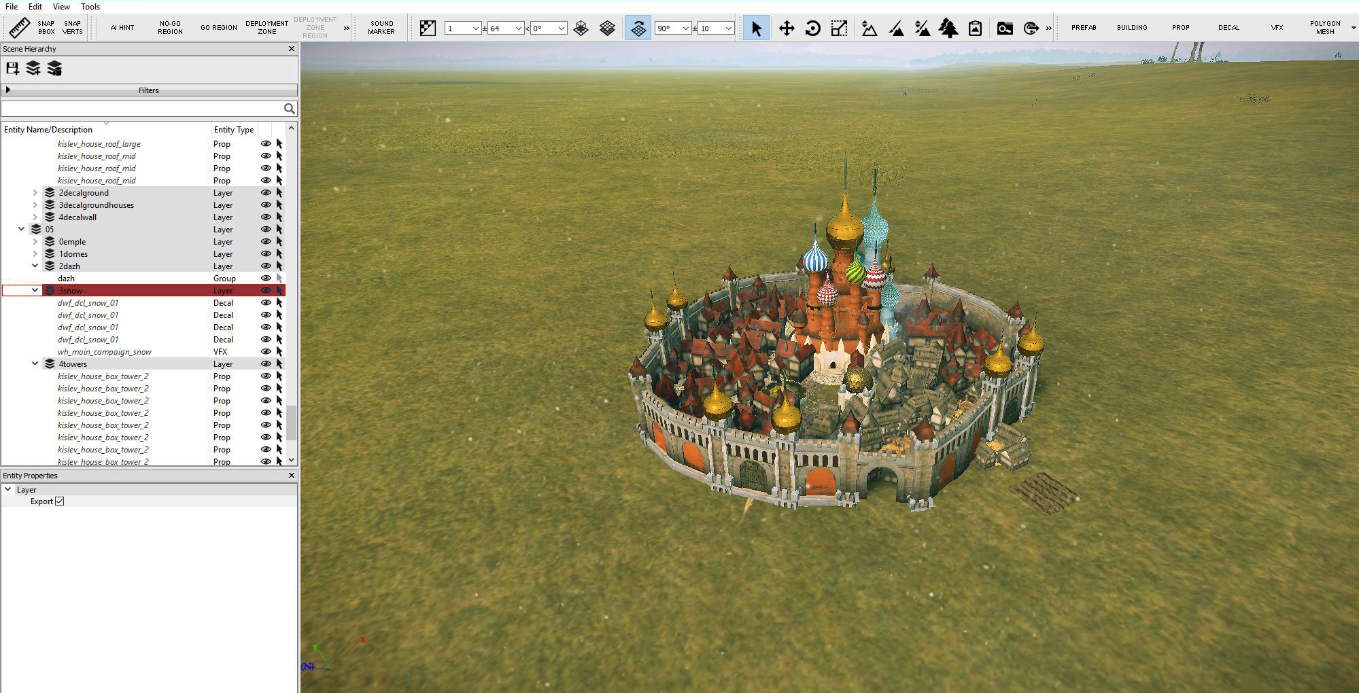Click the cube-on-grid snap icon
This screenshot has width=1359, height=693.
click(x=581, y=28)
